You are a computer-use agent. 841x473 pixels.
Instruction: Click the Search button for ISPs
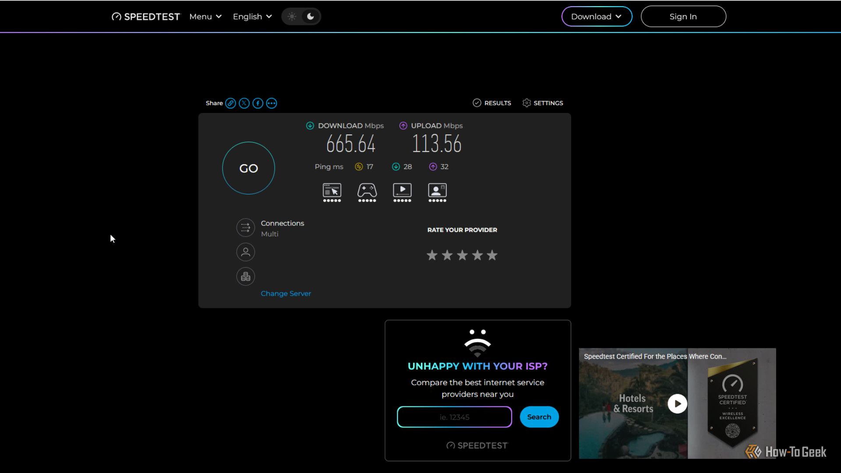coord(539,417)
